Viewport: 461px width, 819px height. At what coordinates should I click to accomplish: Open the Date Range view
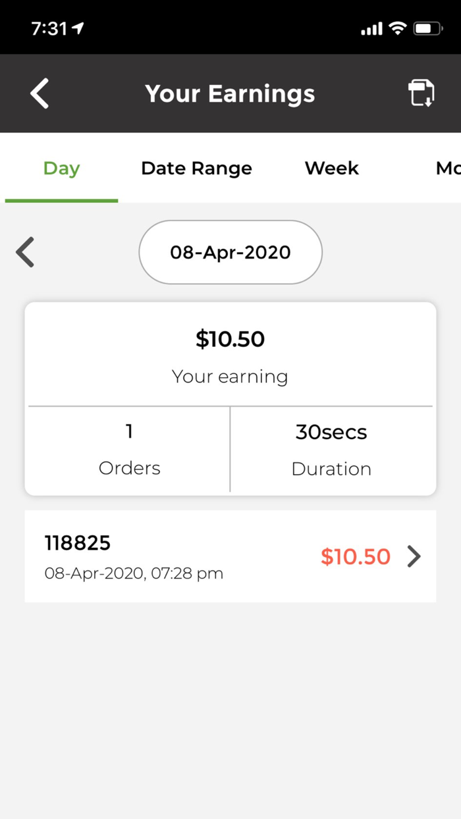point(196,169)
